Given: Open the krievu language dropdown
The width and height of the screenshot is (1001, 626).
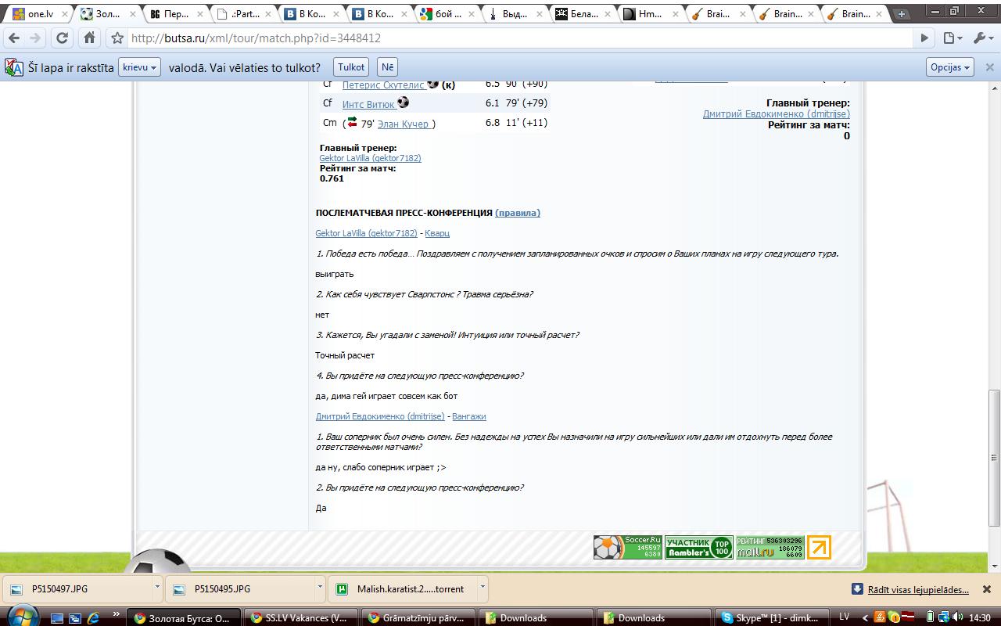Looking at the screenshot, I should coord(140,67).
